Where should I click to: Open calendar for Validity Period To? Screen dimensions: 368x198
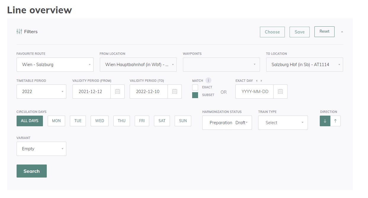coord(175,92)
